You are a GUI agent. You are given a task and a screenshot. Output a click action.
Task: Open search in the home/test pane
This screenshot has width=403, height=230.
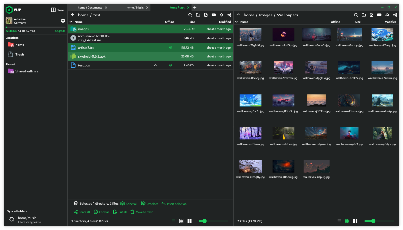click(190, 15)
